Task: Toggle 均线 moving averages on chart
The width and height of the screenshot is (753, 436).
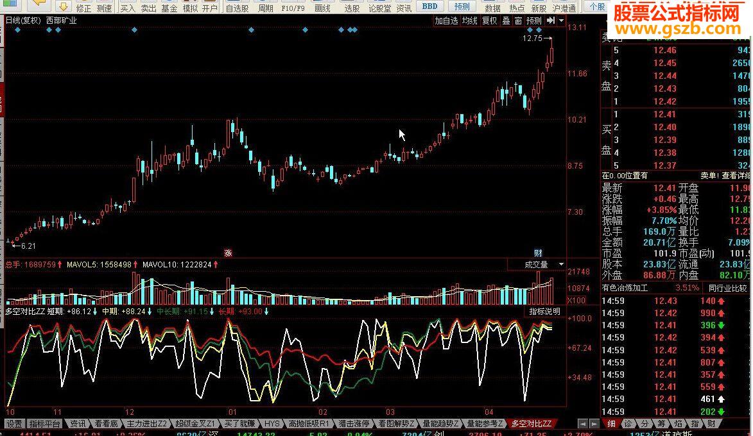Action: [x=470, y=21]
